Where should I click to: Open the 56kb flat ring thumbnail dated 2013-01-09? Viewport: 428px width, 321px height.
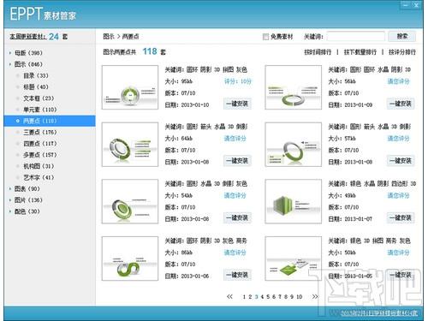pos(294,87)
